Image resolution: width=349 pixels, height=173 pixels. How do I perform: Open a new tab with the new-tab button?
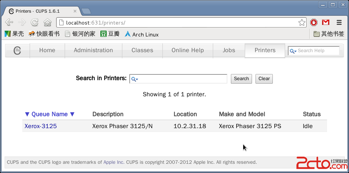pos(86,11)
